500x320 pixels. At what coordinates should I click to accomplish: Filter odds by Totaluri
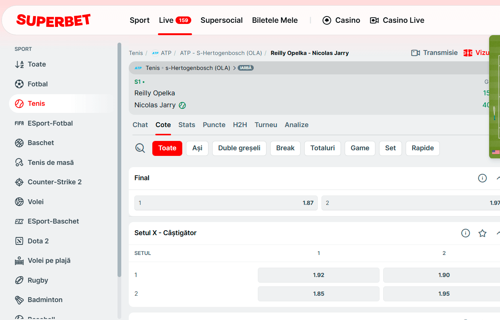coord(323,148)
